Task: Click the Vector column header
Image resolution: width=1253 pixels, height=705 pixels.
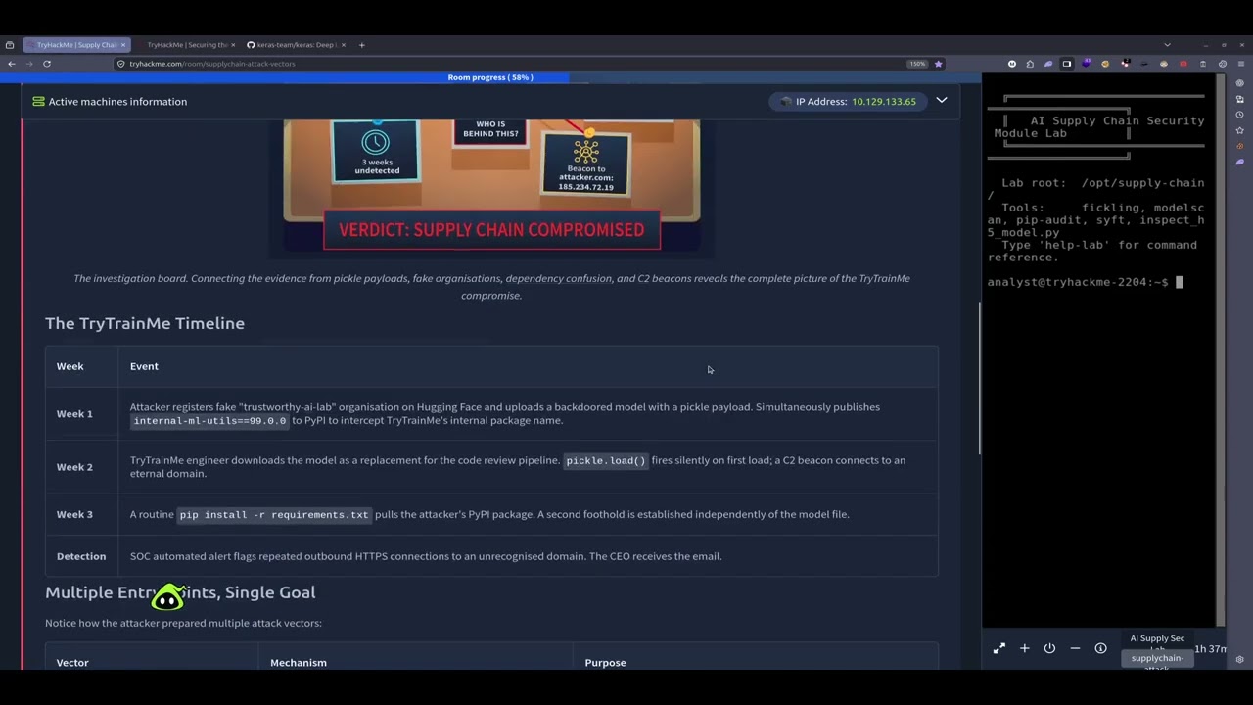Action: (72, 663)
